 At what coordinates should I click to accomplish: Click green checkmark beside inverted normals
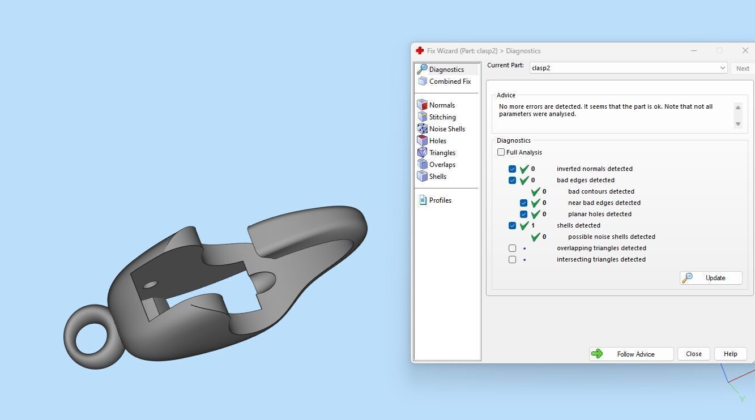524,169
